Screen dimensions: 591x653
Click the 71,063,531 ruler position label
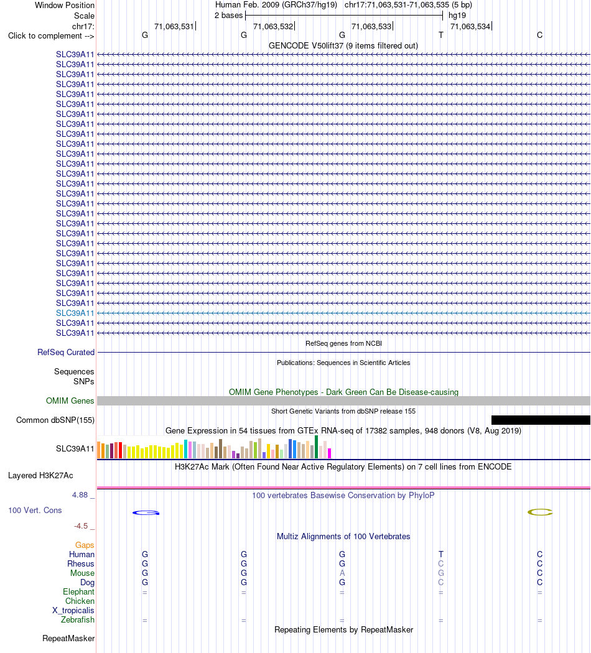coord(174,26)
